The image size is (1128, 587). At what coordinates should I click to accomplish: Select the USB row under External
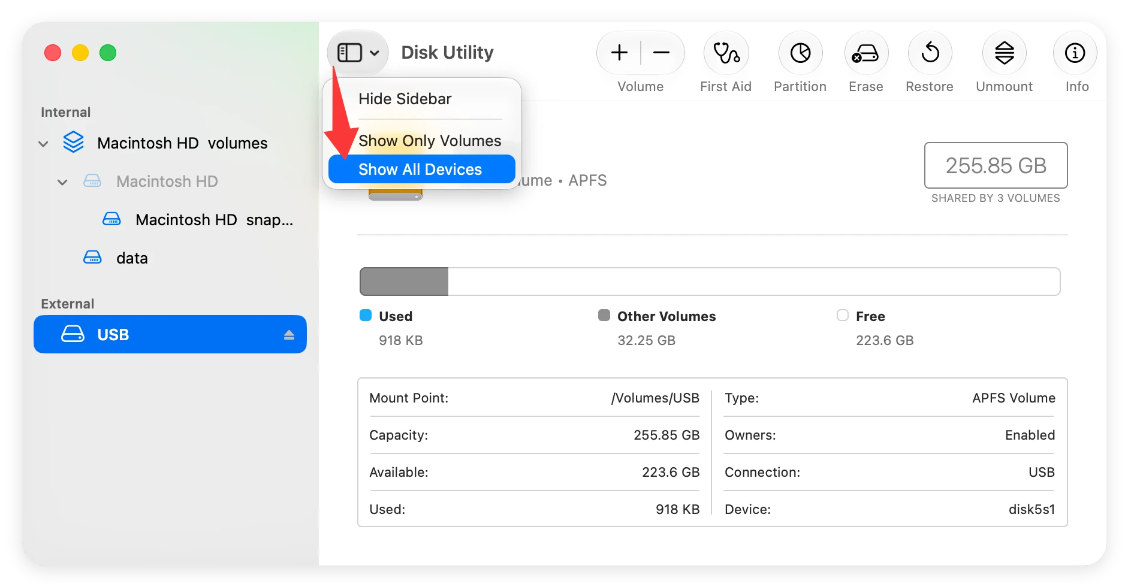(170, 334)
